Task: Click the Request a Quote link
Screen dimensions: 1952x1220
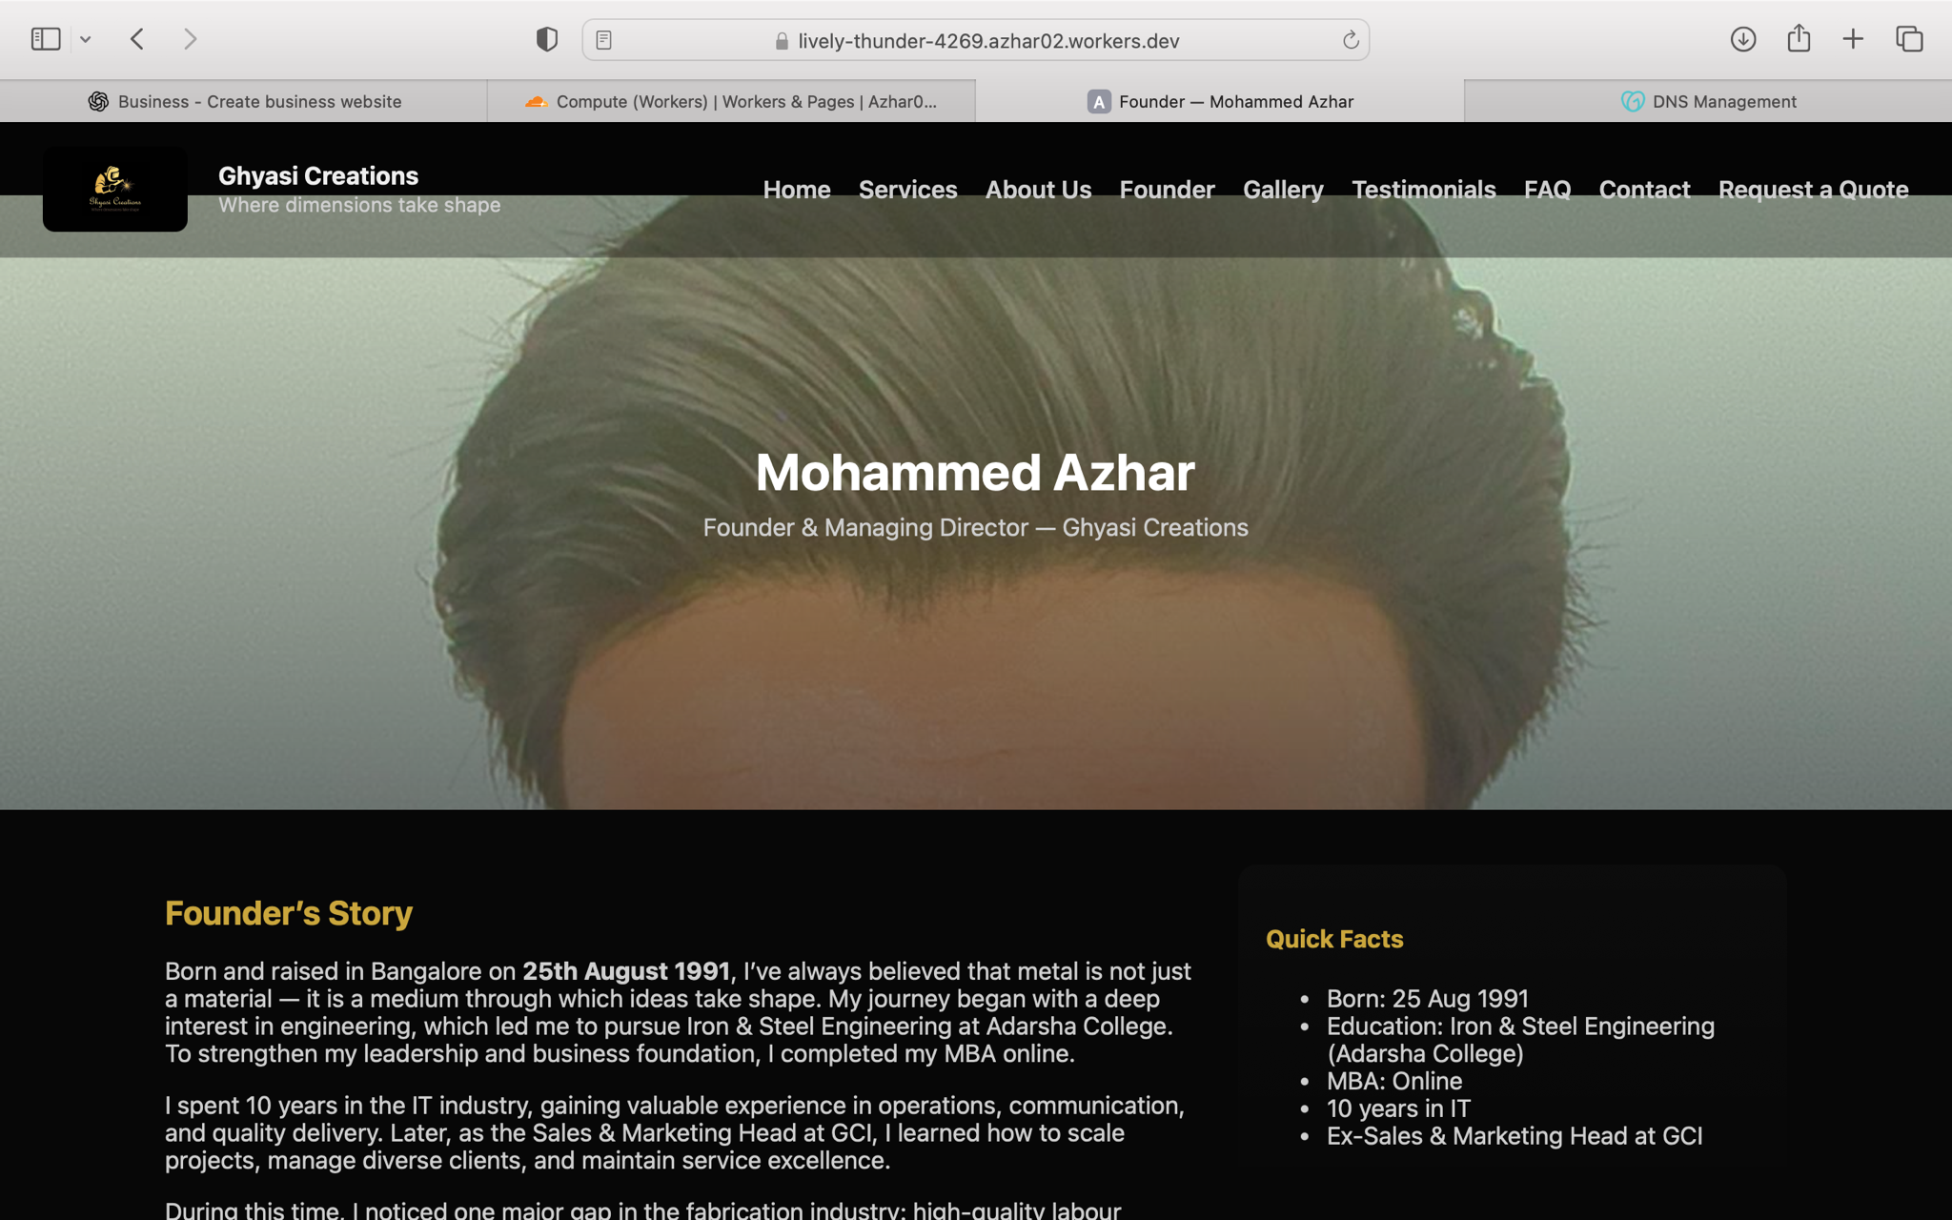Action: 1813,190
